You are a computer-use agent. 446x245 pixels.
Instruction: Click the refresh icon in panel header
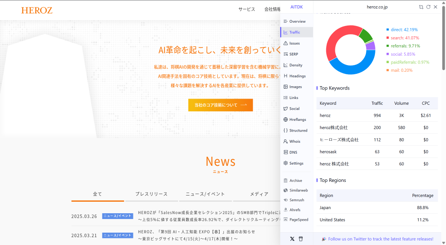click(428, 7)
